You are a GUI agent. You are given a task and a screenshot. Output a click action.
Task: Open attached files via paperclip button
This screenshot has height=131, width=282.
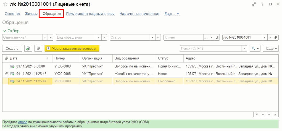38,49
